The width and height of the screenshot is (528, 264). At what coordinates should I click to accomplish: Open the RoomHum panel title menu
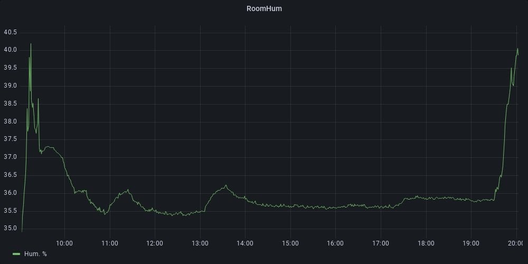pos(264,9)
